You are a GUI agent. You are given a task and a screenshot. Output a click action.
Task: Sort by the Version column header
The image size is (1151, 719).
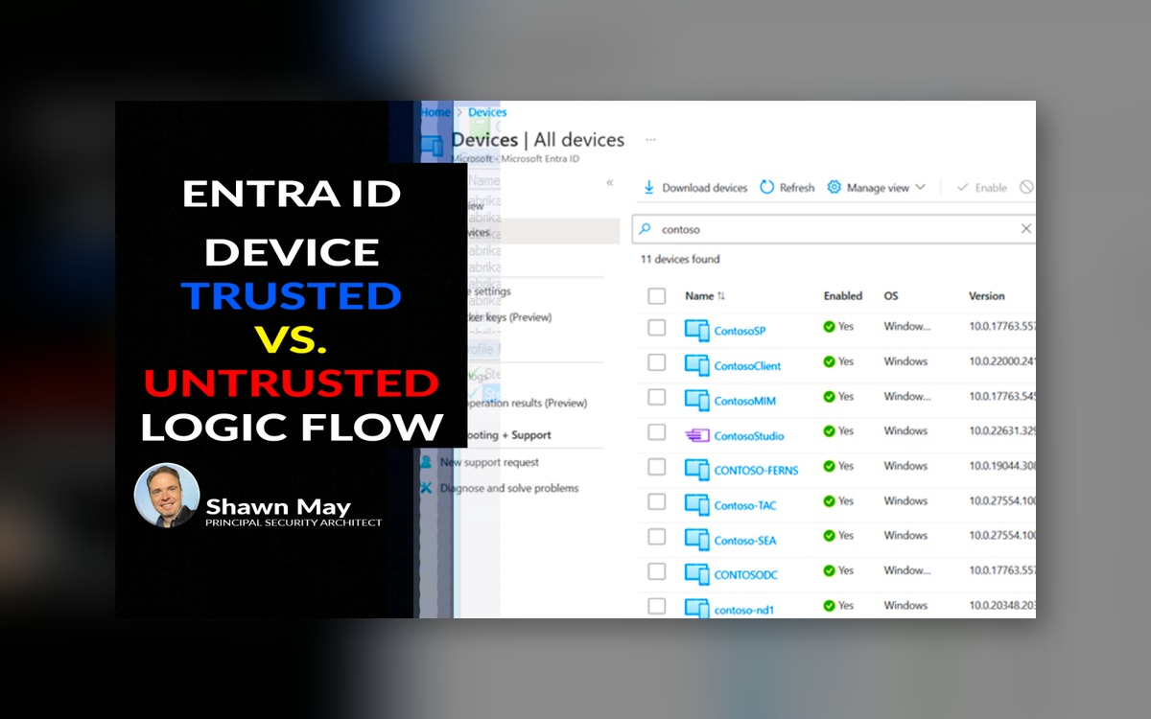[987, 296]
